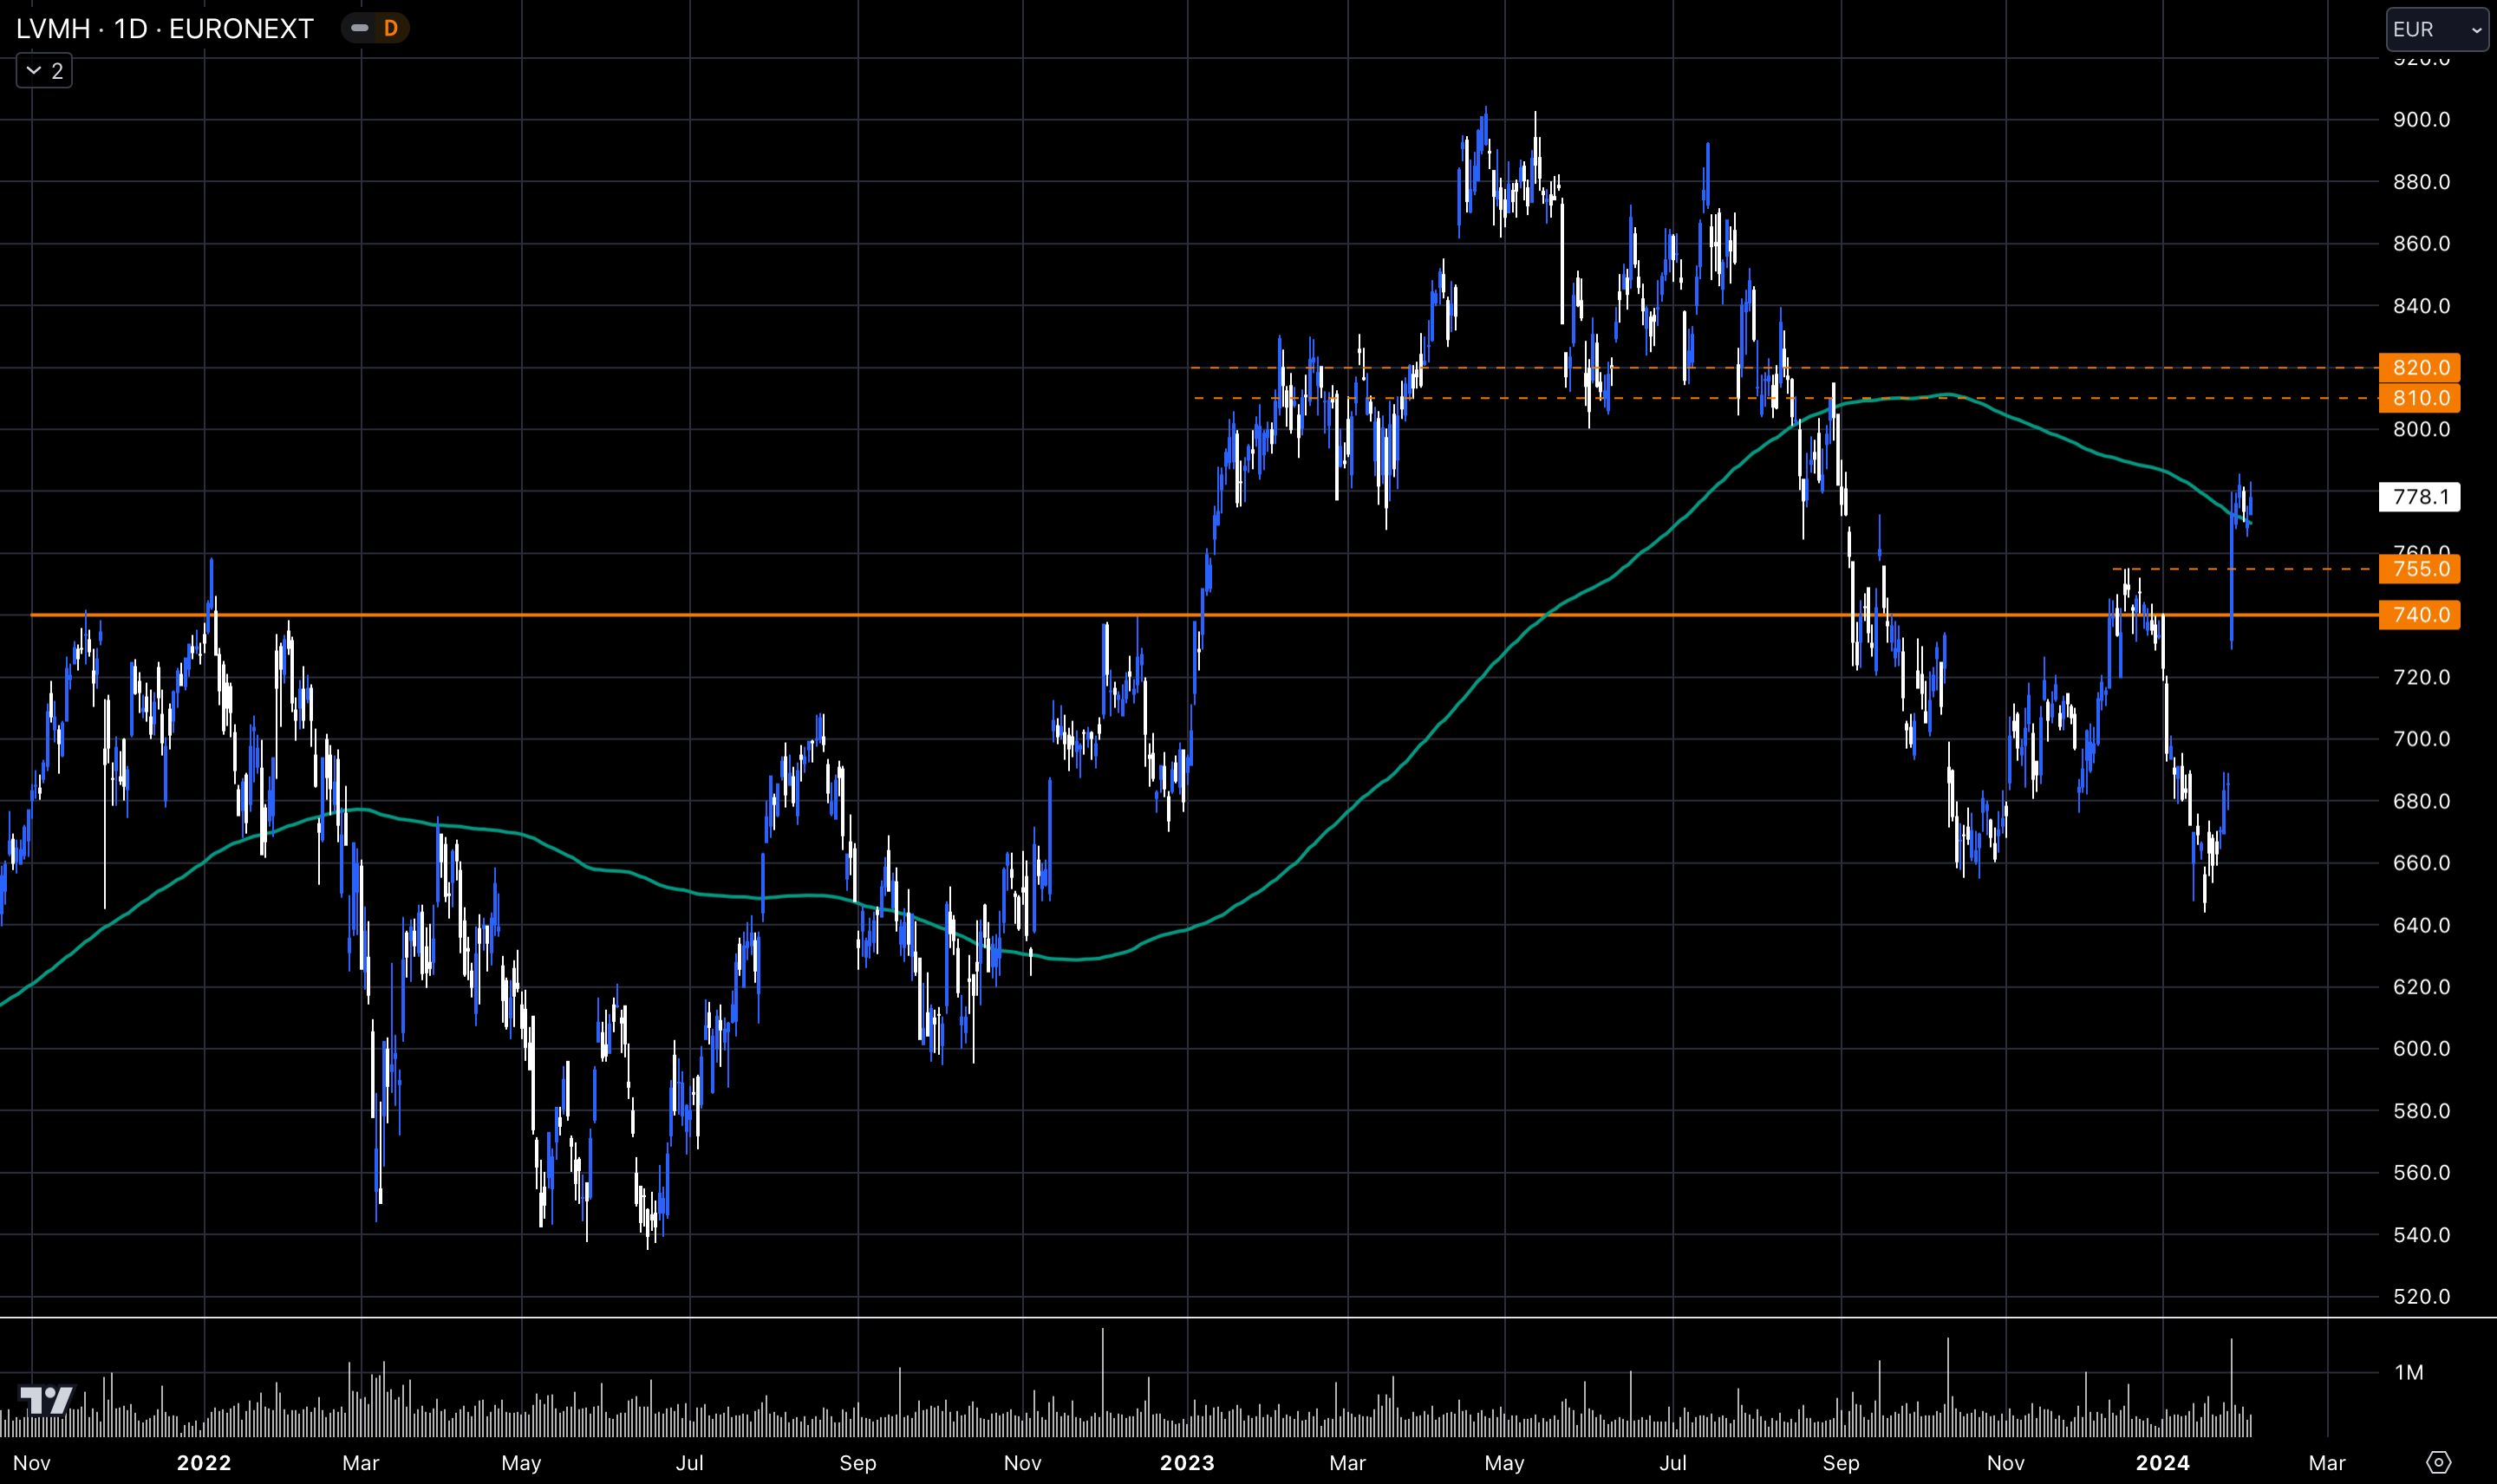Screen dimensions: 2497x1484
Task: Click the 640.0 price scale label
Action: point(2421,925)
